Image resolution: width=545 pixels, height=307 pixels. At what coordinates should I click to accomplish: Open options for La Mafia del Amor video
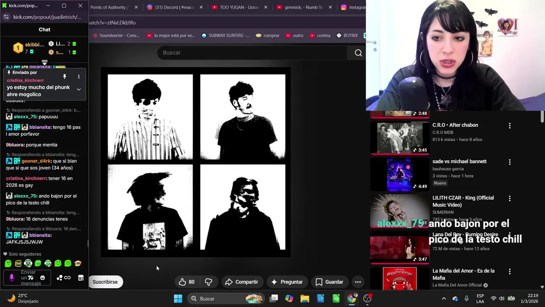click(510, 271)
